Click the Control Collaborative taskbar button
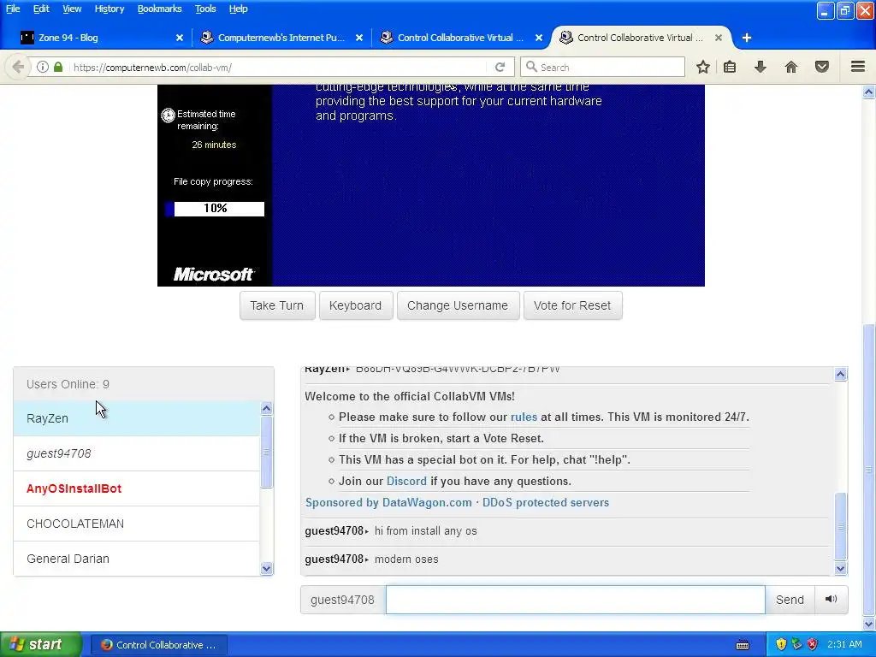The image size is (876, 657). tap(158, 645)
